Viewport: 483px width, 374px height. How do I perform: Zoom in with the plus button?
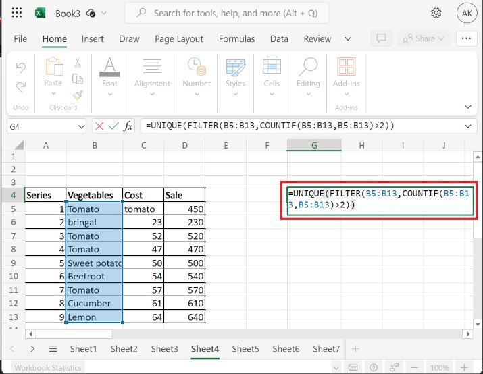464,367
